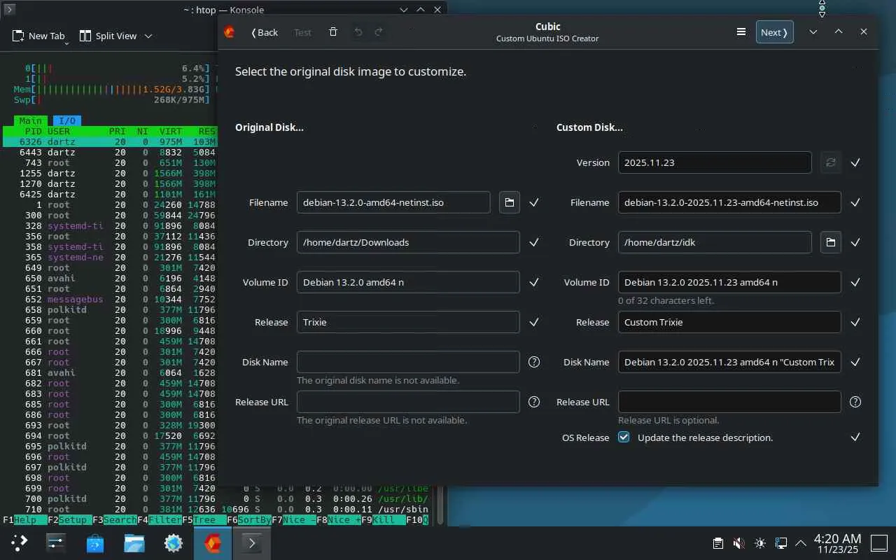This screenshot has height=560, width=896.
Task: Click the custom Version field showing 2025.11.23
Action: click(x=715, y=162)
